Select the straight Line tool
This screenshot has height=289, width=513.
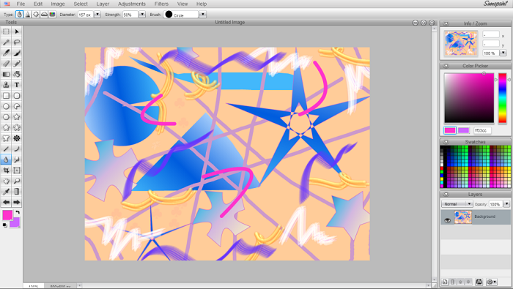click(6, 149)
